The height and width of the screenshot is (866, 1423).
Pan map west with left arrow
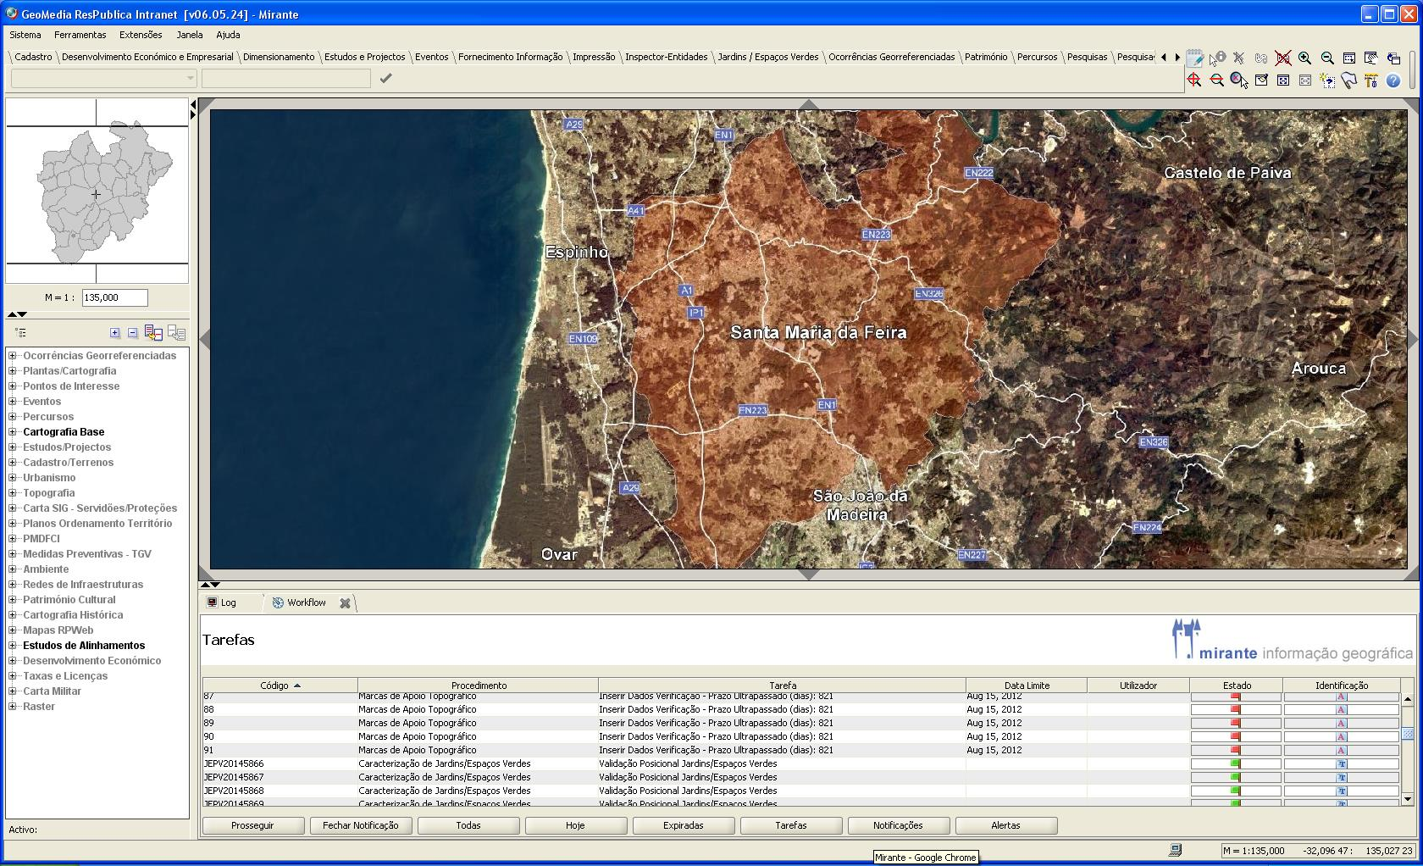tap(205, 339)
